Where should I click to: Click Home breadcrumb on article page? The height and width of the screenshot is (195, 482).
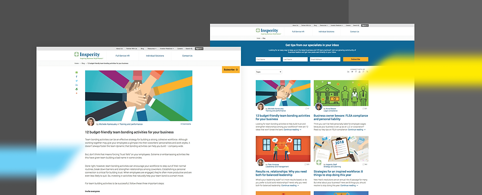77,64
